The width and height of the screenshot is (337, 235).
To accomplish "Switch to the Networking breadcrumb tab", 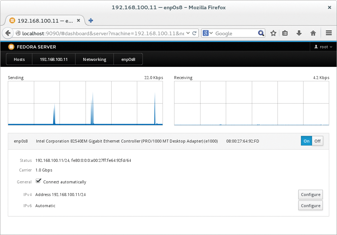I will point(94,59).
